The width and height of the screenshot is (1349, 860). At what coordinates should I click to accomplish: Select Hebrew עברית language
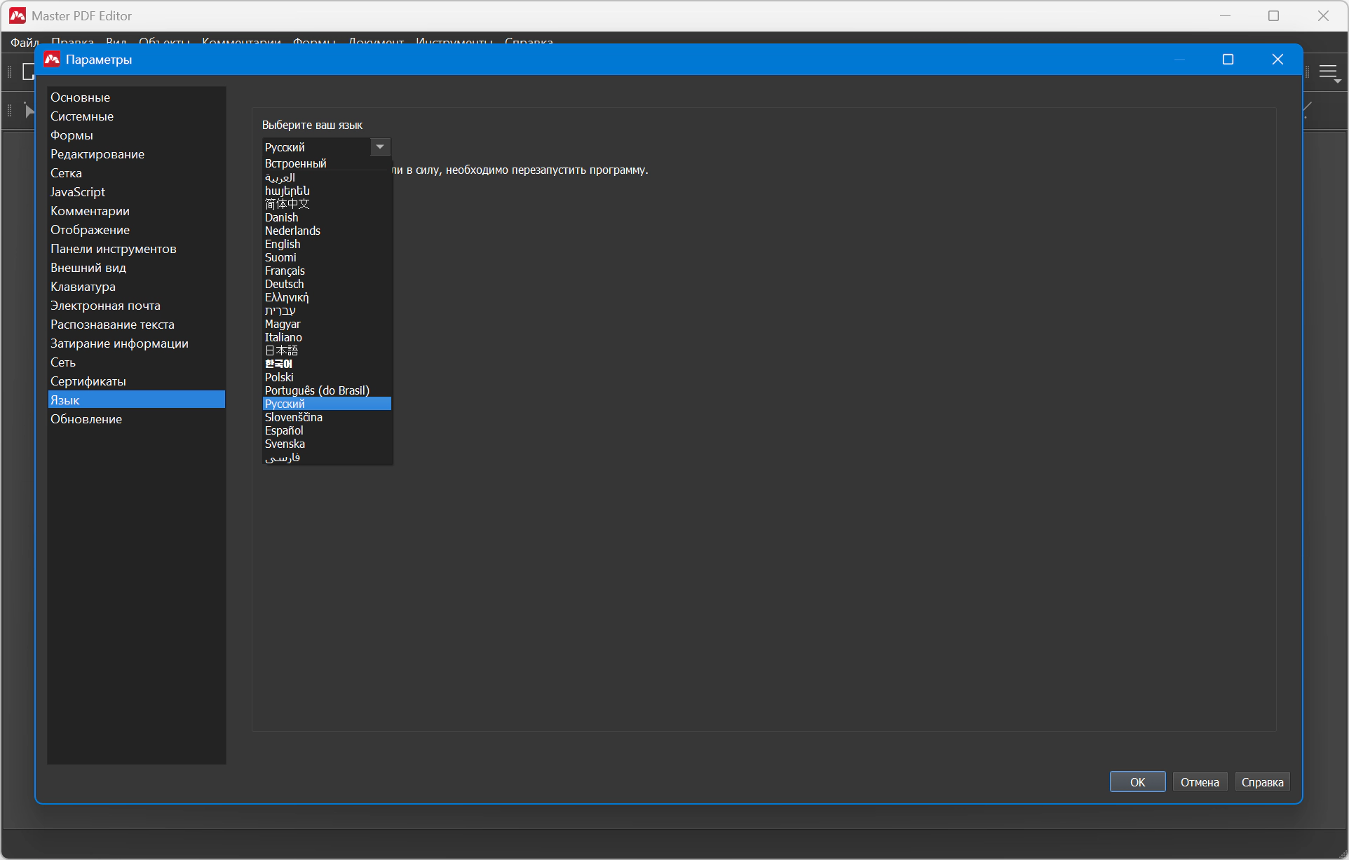[327, 310]
